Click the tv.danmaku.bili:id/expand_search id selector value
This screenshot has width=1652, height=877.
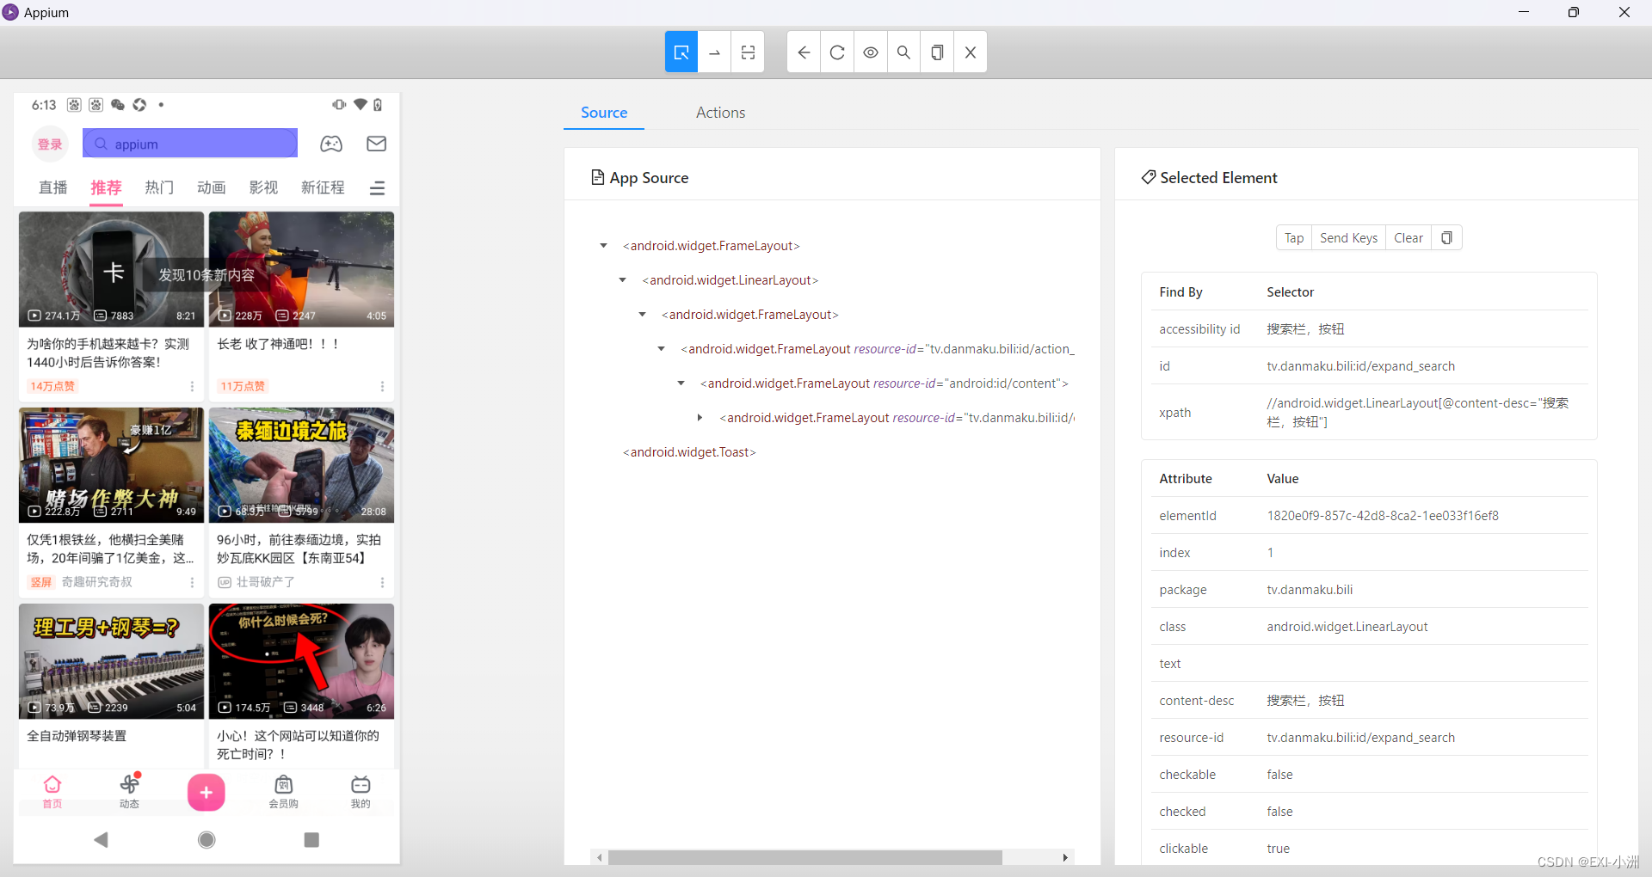point(1360,366)
